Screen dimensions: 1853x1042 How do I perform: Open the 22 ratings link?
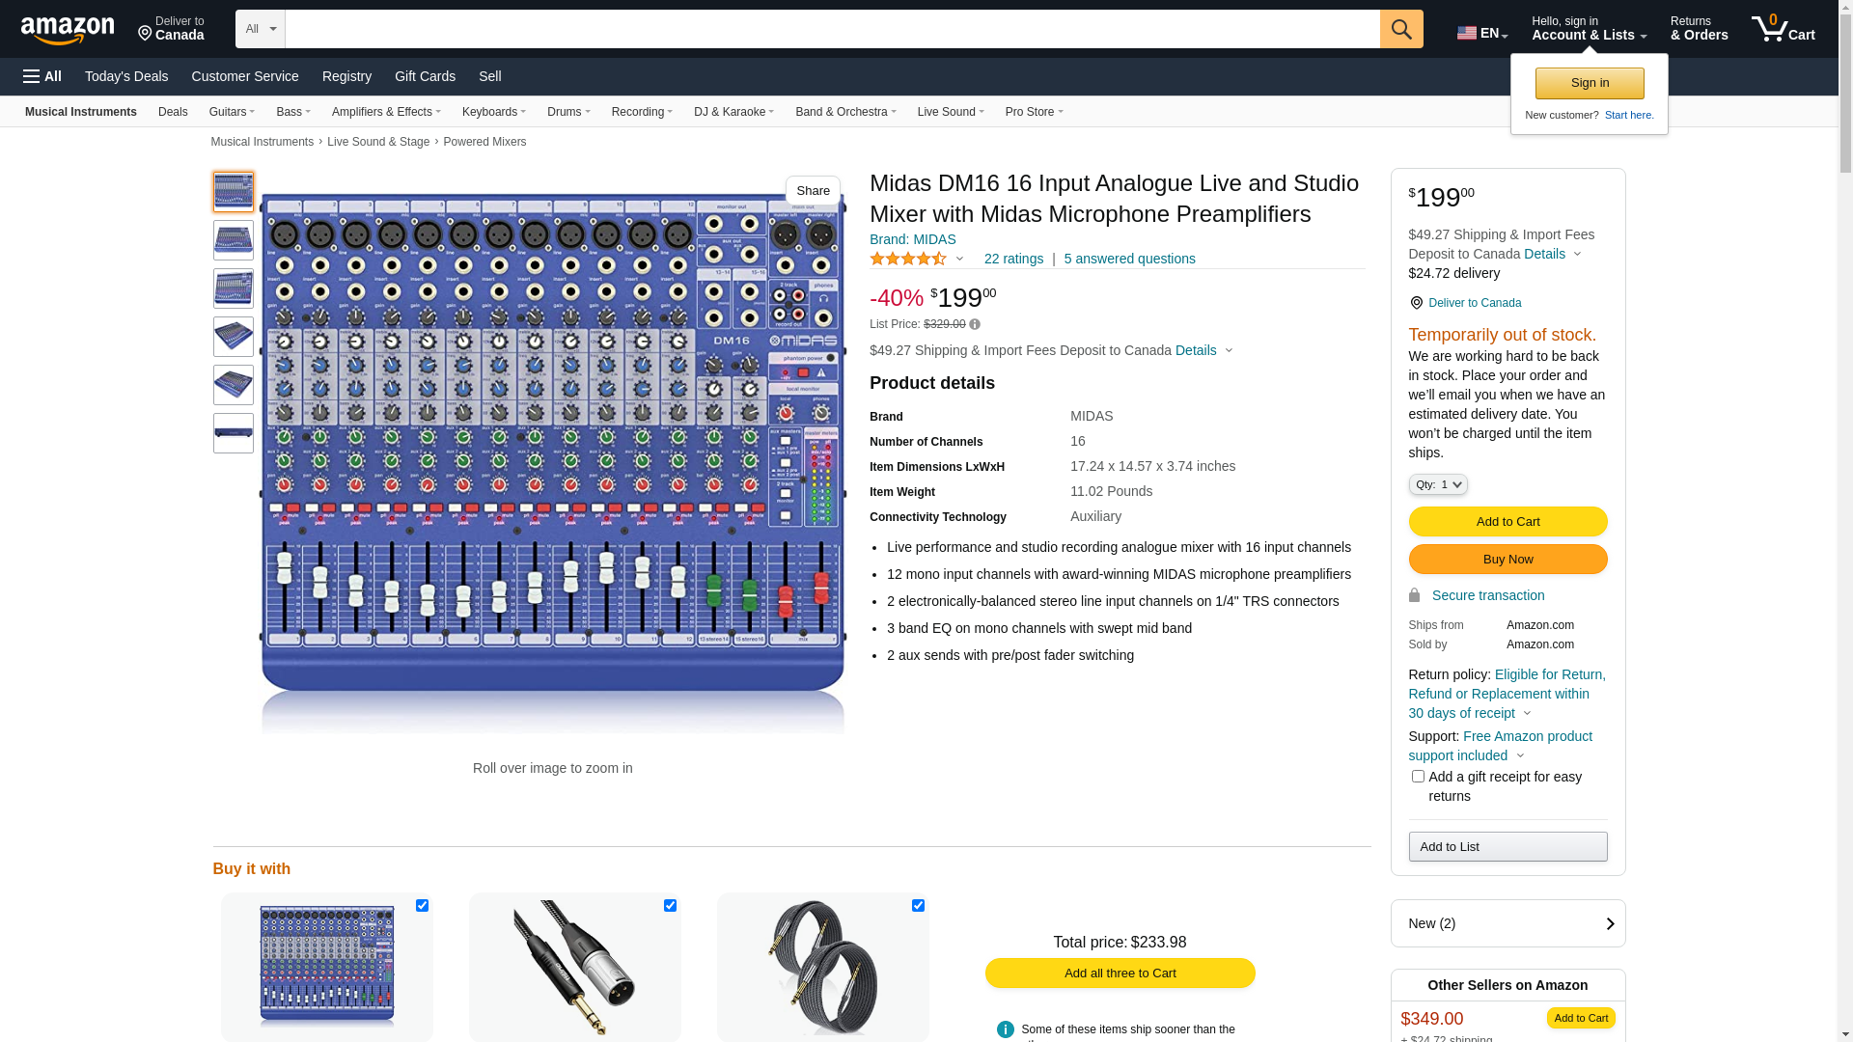[x=1013, y=259]
